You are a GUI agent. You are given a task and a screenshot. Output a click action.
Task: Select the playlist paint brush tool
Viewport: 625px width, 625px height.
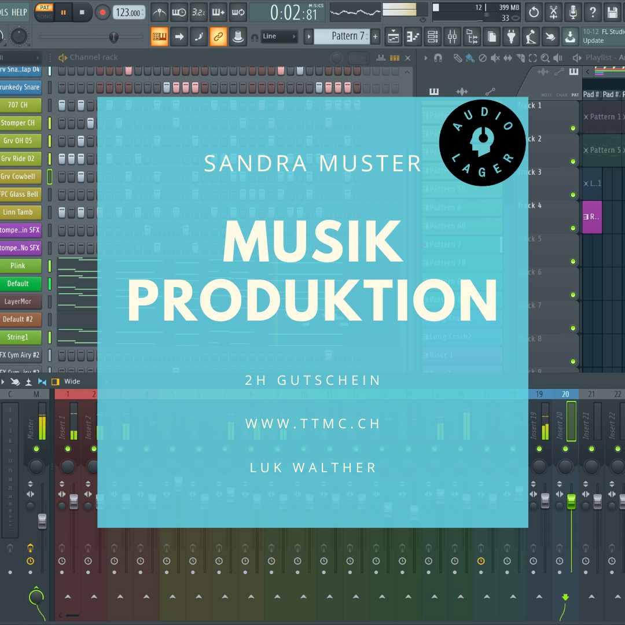pos(470,58)
